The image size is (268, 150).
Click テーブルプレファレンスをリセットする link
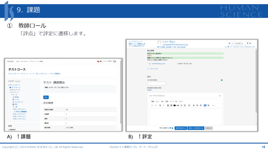(243, 47)
